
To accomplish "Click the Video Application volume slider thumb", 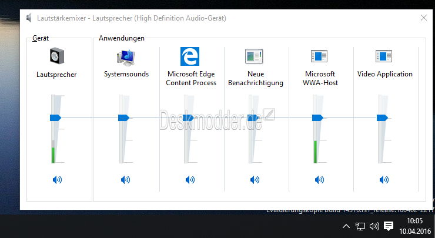I will point(382,118).
